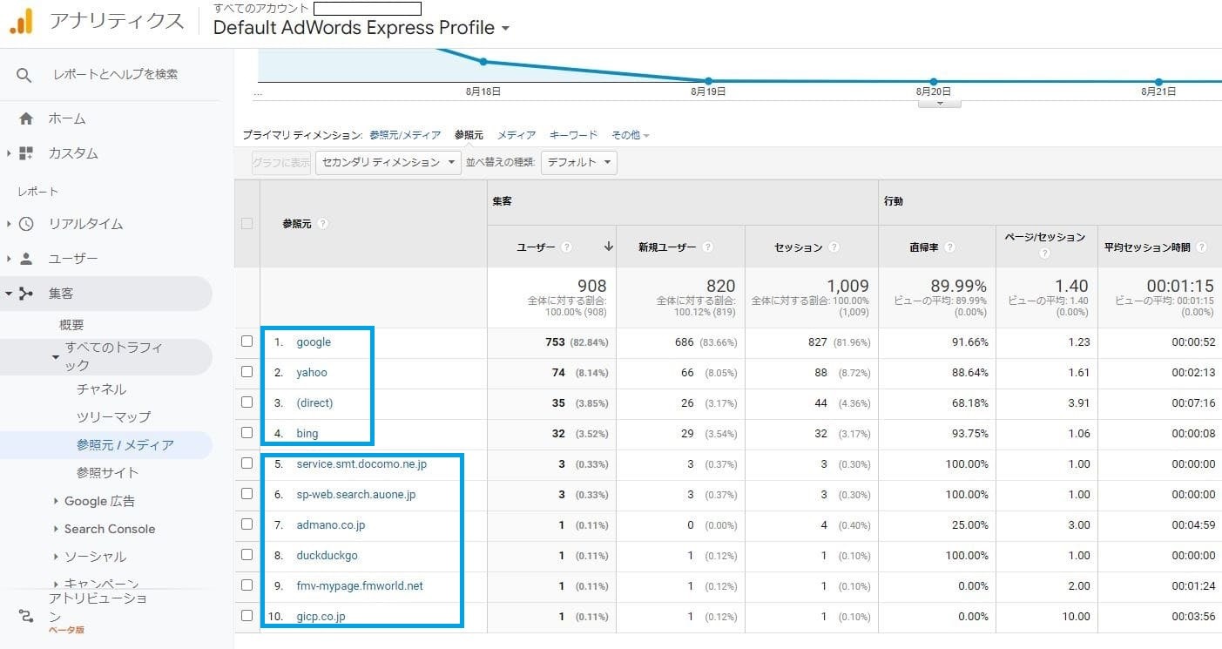Check the checkbox next to google row
Image resolution: width=1222 pixels, height=649 pixels.
click(x=246, y=341)
